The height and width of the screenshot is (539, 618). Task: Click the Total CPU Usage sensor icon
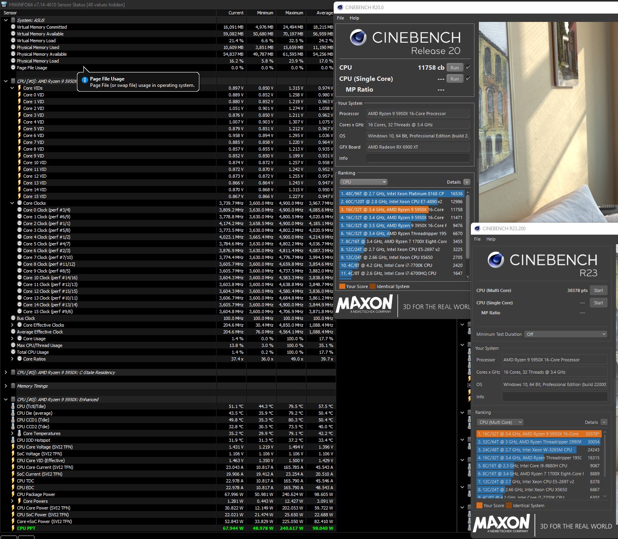tap(13, 352)
